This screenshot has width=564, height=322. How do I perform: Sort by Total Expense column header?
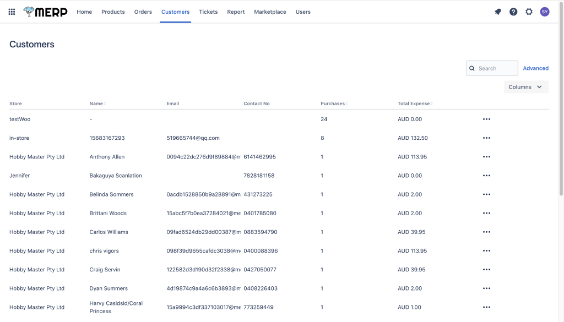click(x=414, y=103)
